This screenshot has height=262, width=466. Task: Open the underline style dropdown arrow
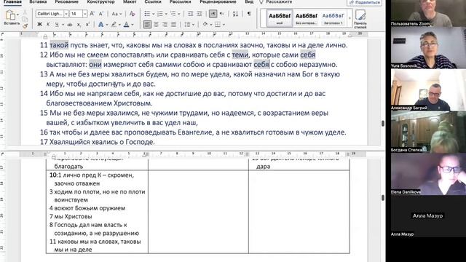click(x=63, y=25)
